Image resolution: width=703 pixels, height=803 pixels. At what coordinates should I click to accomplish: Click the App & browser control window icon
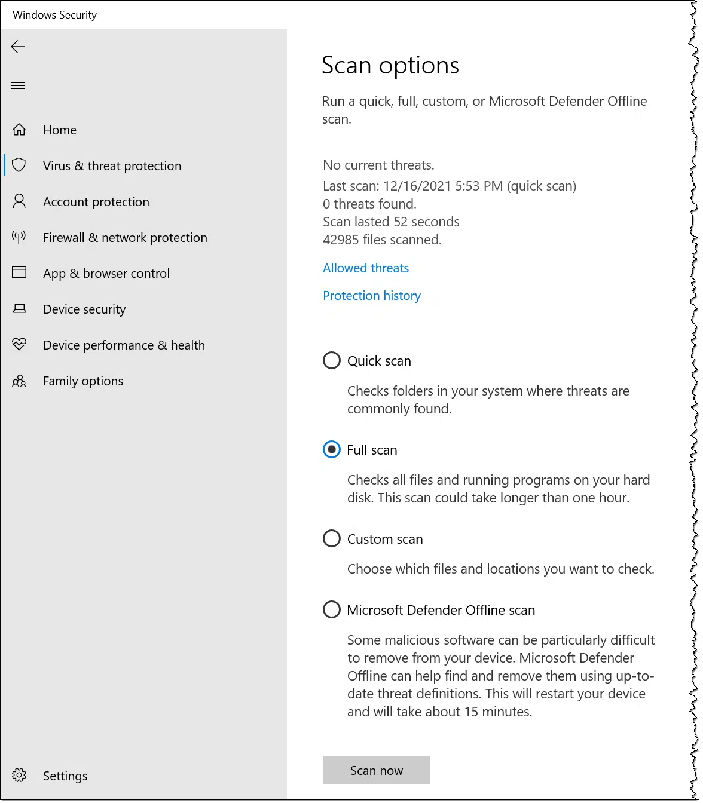pos(19,273)
